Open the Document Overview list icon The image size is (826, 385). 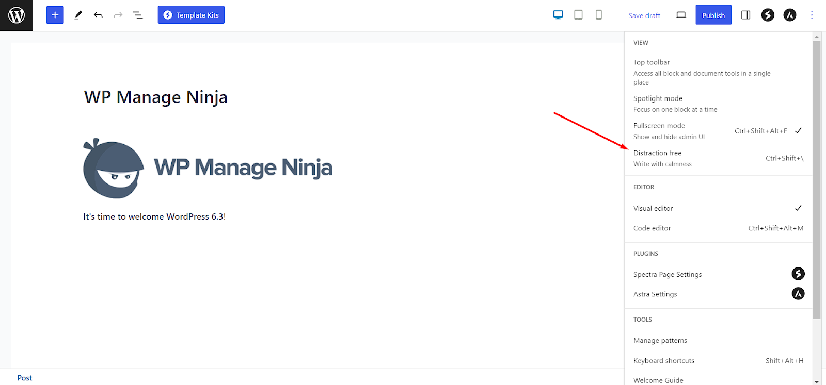[x=138, y=15]
